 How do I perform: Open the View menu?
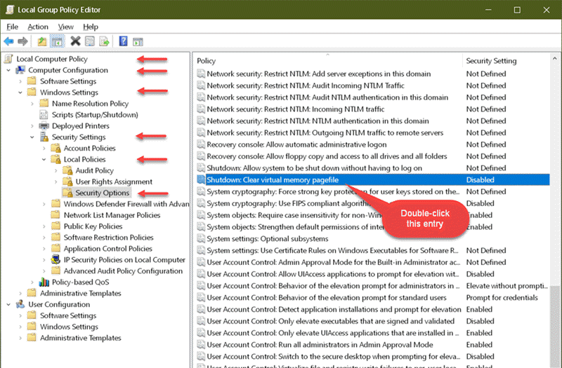click(x=65, y=27)
